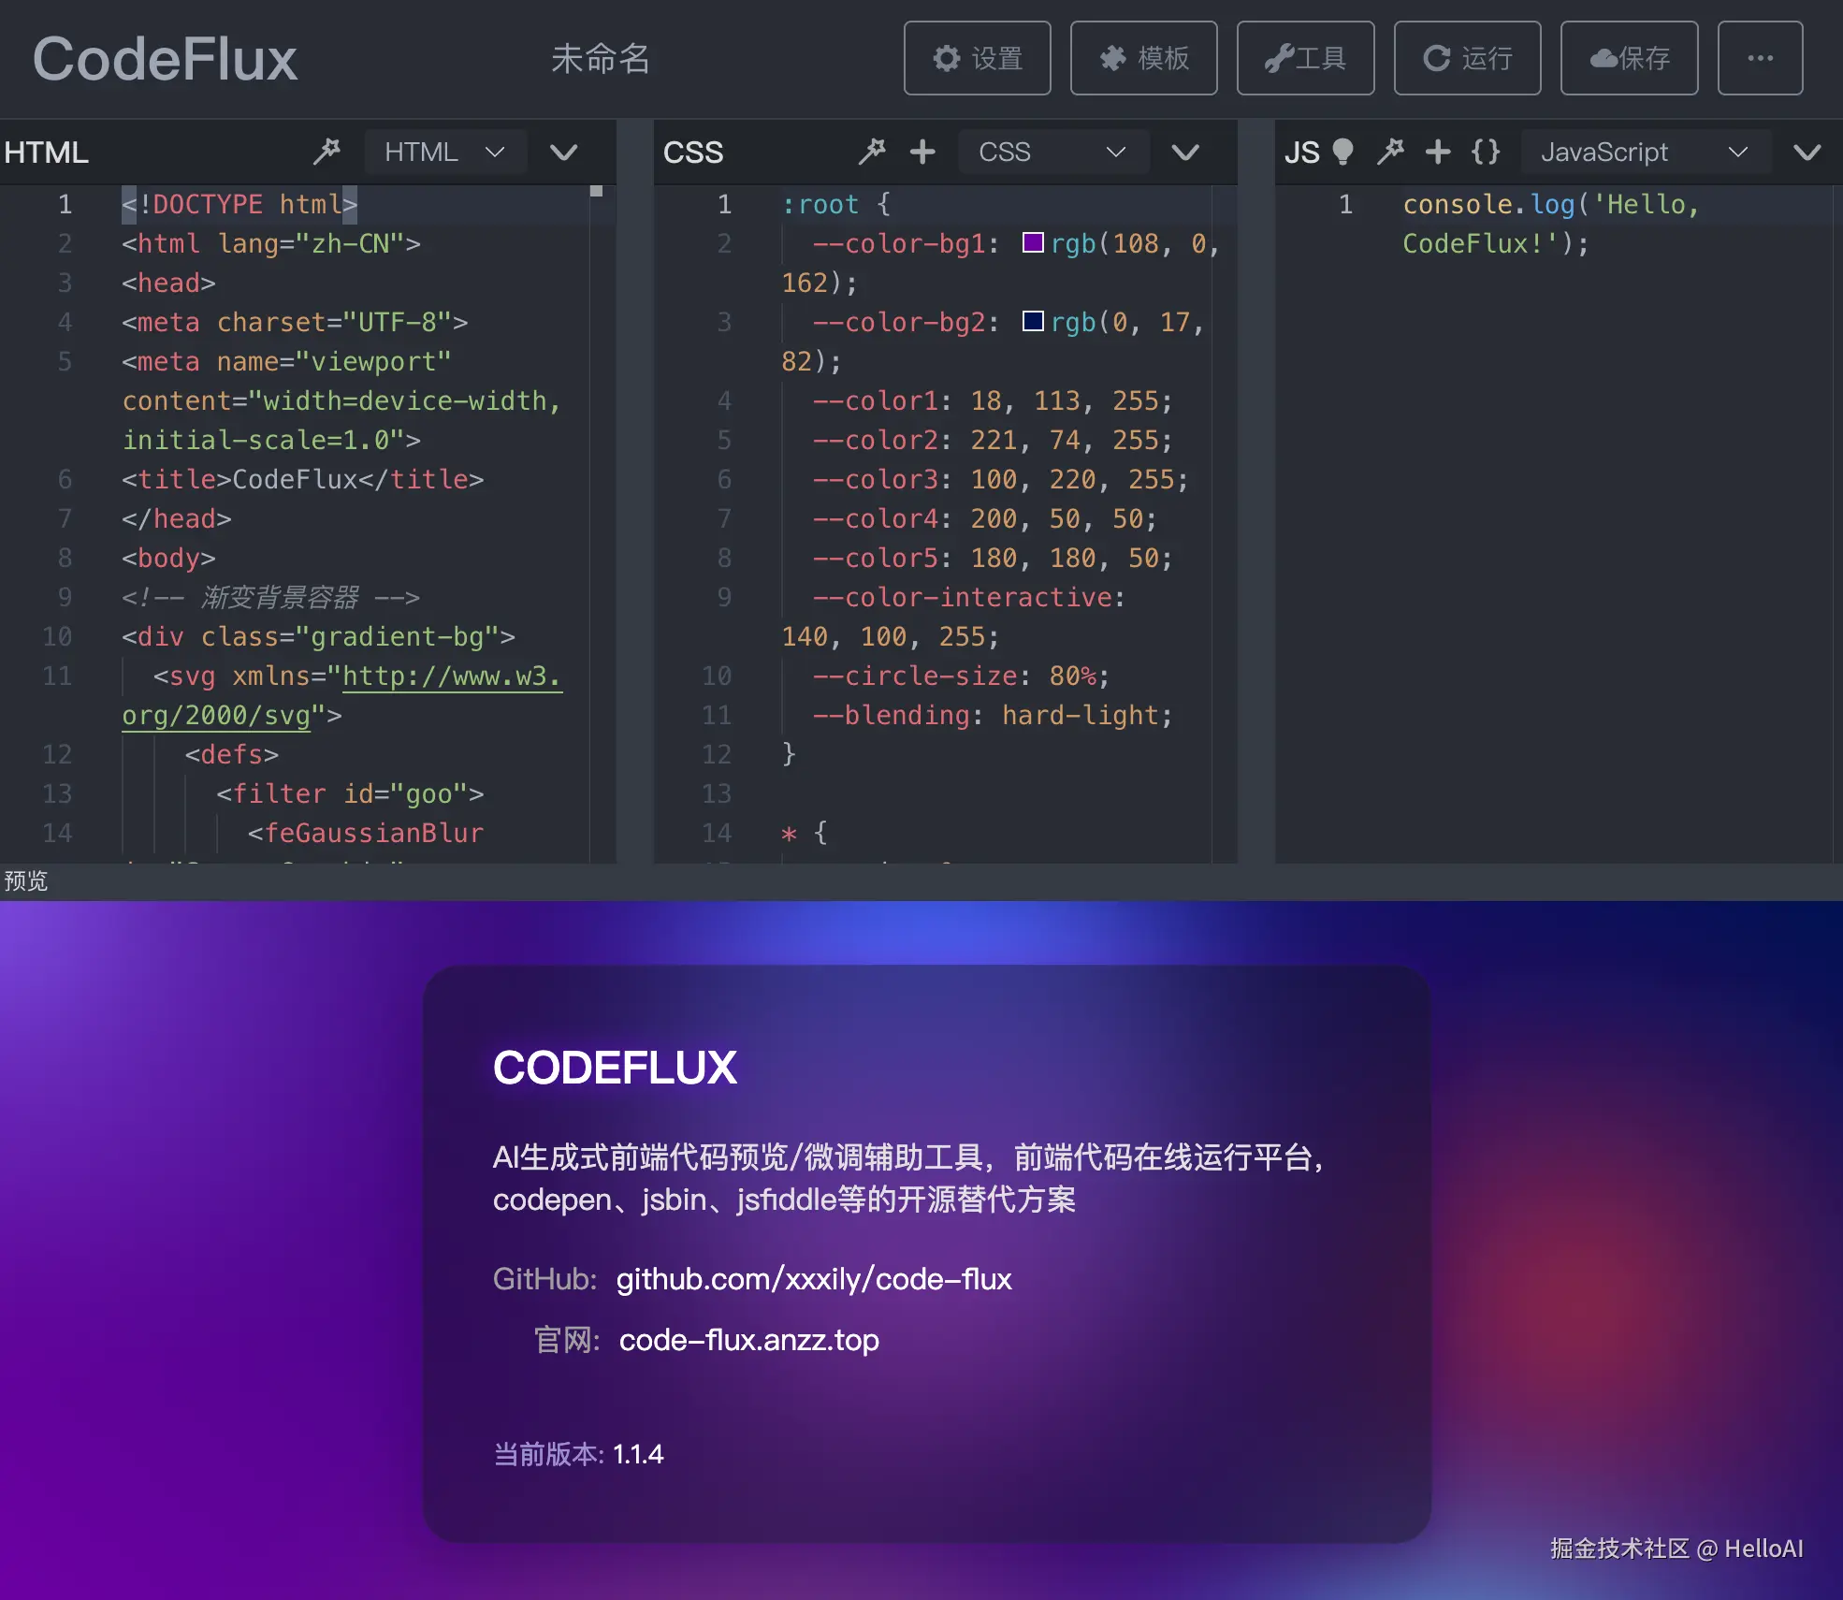Click the lightbulb icon in the JS panel

(x=1343, y=152)
